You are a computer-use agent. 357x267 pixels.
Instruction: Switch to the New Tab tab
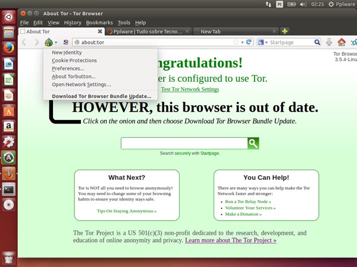click(x=236, y=31)
